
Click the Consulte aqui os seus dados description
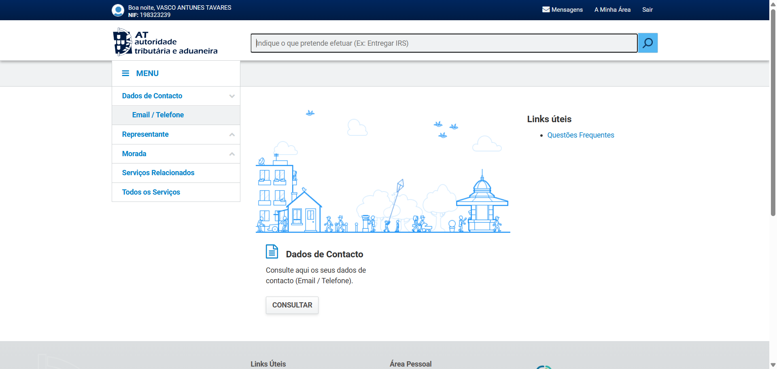[x=316, y=276]
